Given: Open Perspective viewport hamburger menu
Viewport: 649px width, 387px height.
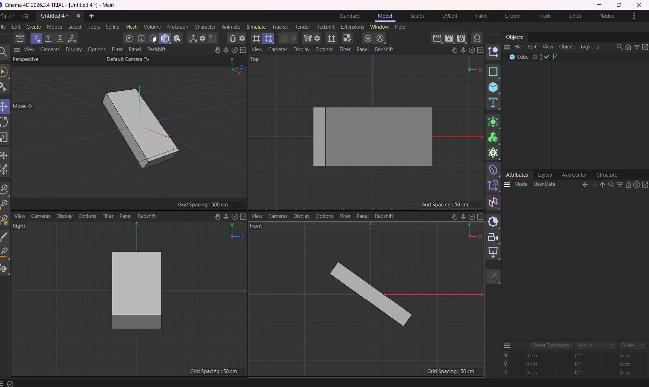Looking at the screenshot, I should point(17,50).
